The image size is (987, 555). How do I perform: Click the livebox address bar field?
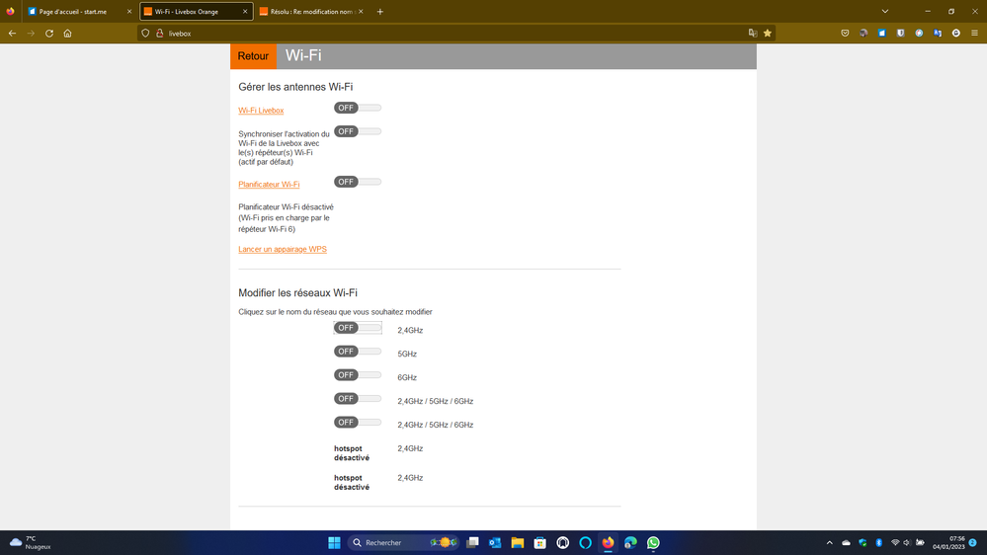445,34
